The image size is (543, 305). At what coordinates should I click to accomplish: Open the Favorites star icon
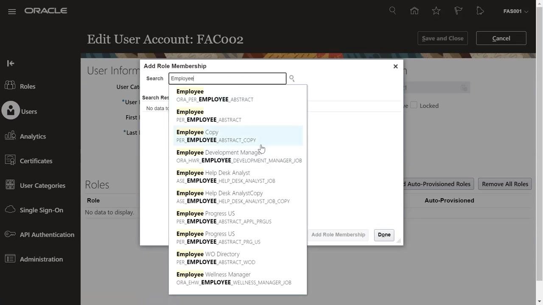436,11
